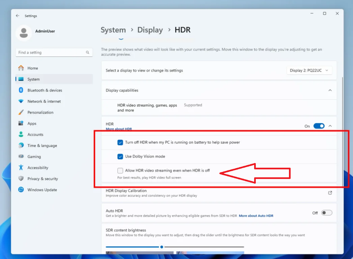Minimize the Settings window
This screenshot has width=353, height=259.
tap(312, 14)
